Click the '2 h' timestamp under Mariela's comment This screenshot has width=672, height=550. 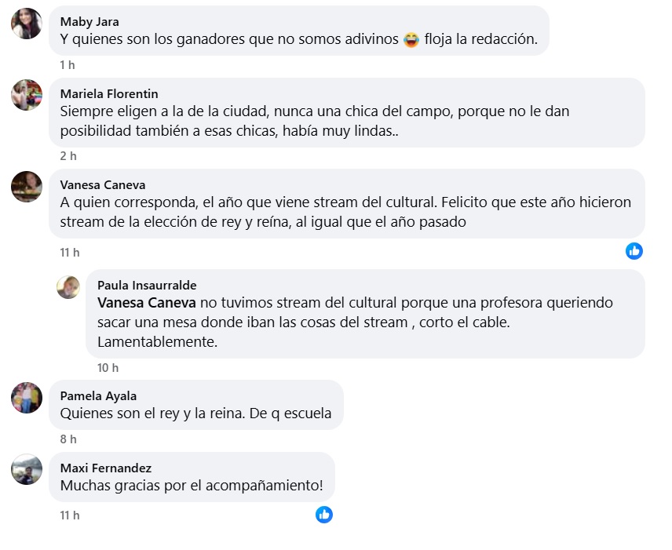[68, 156]
